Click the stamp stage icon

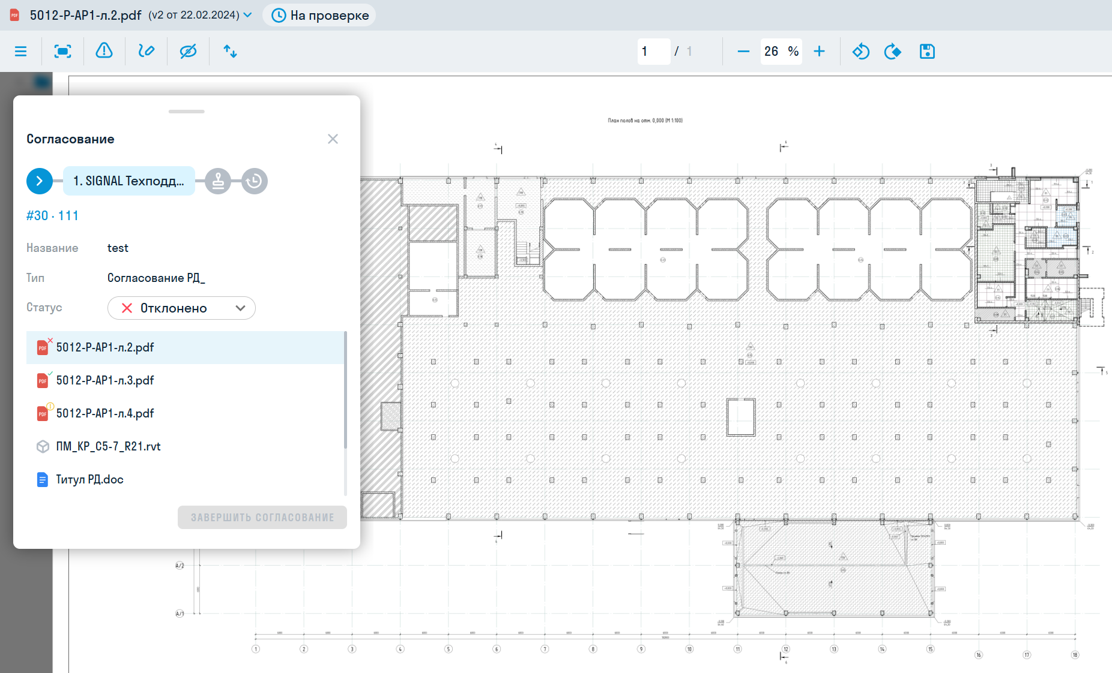[218, 181]
